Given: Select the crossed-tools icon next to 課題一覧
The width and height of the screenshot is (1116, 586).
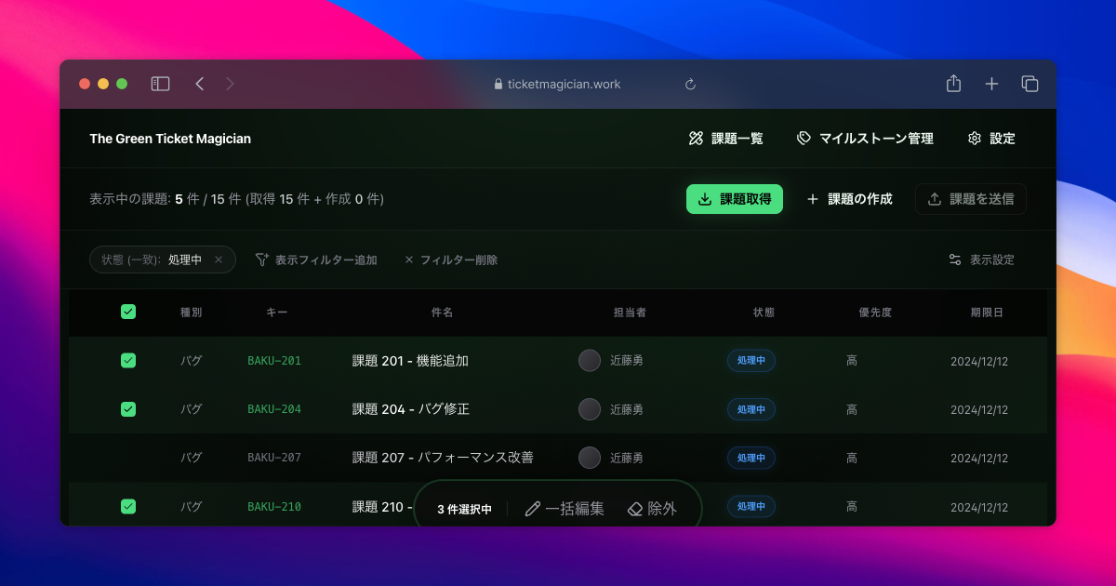Looking at the screenshot, I should pos(696,138).
